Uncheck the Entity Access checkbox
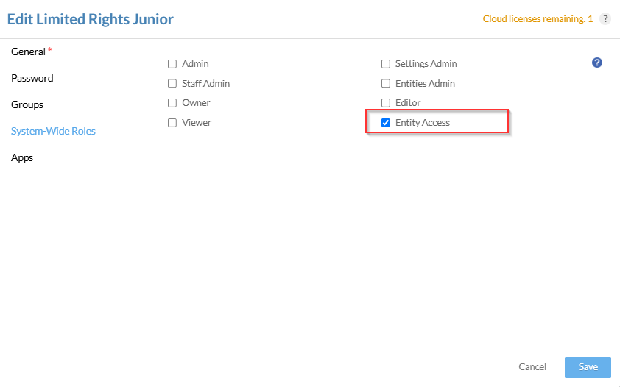The width and height of the screenshot is (620, 387). point(385,123)
